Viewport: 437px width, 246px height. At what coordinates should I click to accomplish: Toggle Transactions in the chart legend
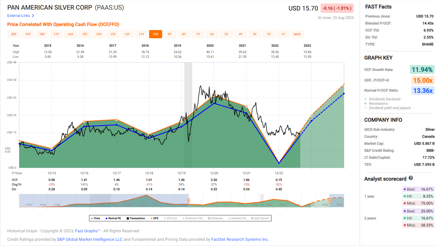pos(136,218)
